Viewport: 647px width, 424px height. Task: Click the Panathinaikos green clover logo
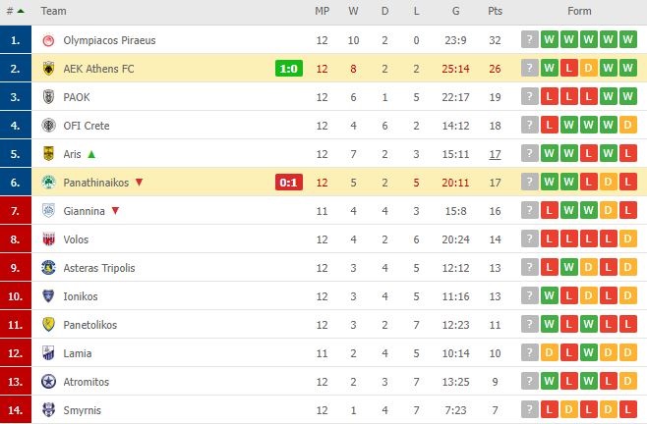coord(49,183)
